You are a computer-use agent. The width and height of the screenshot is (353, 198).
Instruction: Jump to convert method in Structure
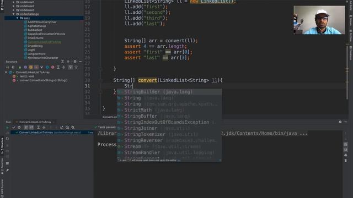coord(43,80)
